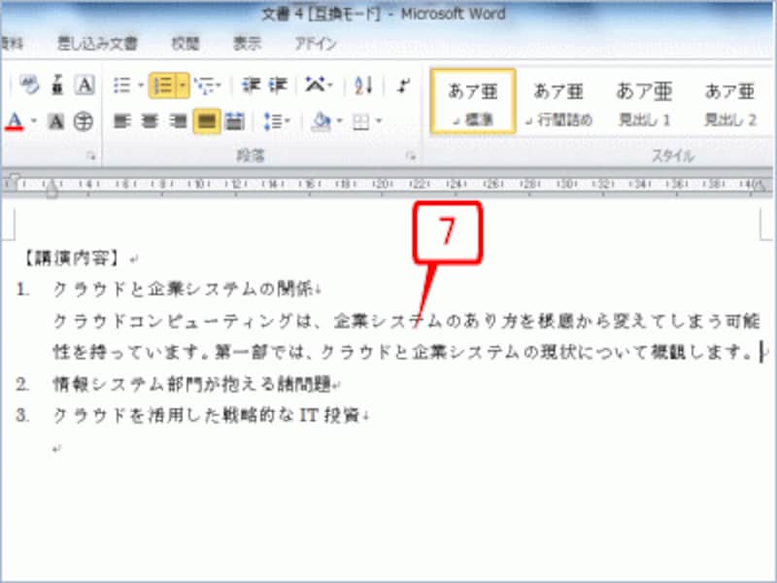
Task: Apply the 見出し 2 style
Action: click(730, 104)
